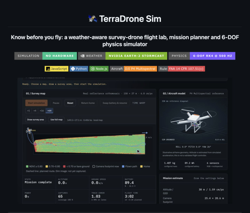This screenshot has height=213, width=250.
Task: Click the 3D quadcopter aircraft model render
Action: (194, 120)
